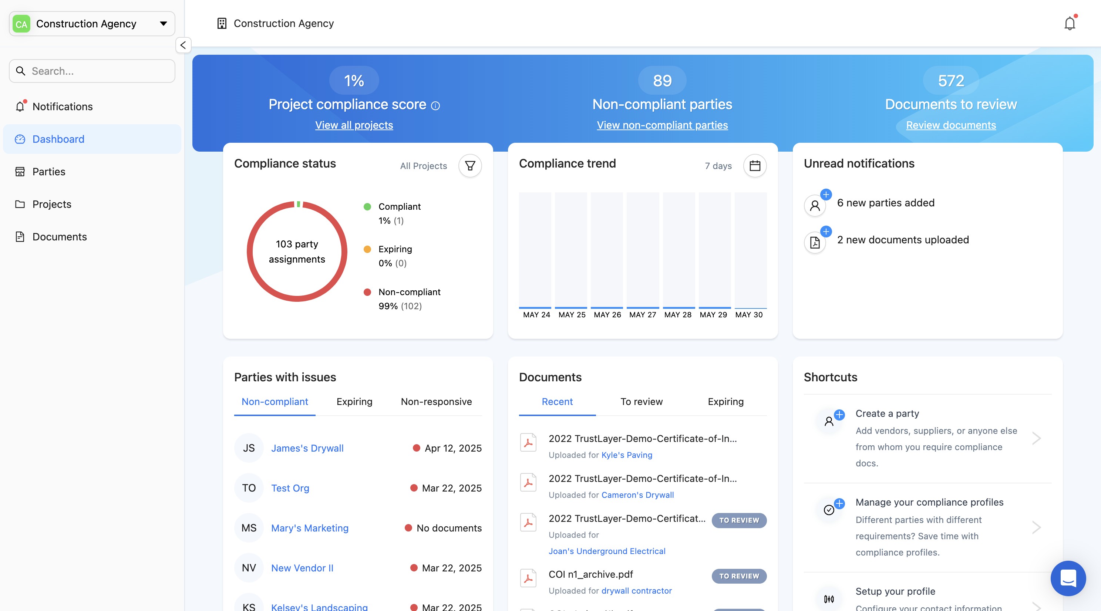Expand Manage your compliance profiles chevron
The image size is (1101, 611).
coord(1036,527)
